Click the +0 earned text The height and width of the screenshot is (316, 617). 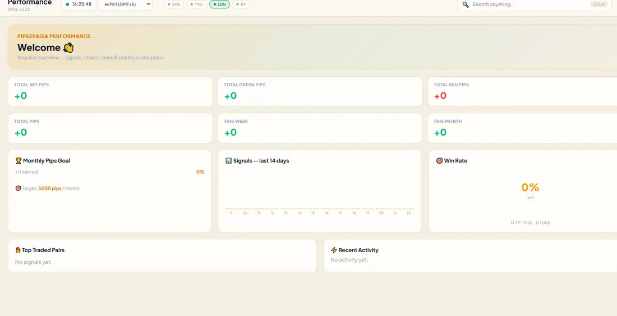tap(26, 172)
